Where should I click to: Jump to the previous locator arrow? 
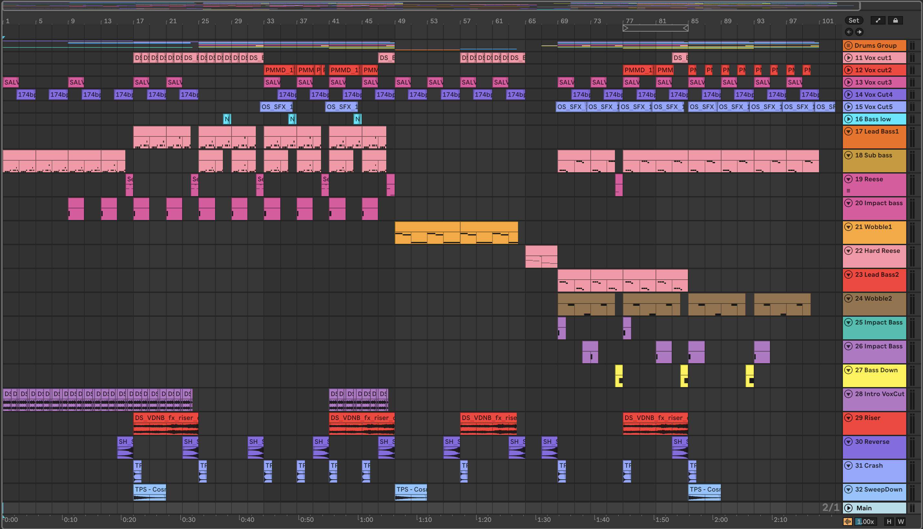pyautogui.click(x=849, y=32)
